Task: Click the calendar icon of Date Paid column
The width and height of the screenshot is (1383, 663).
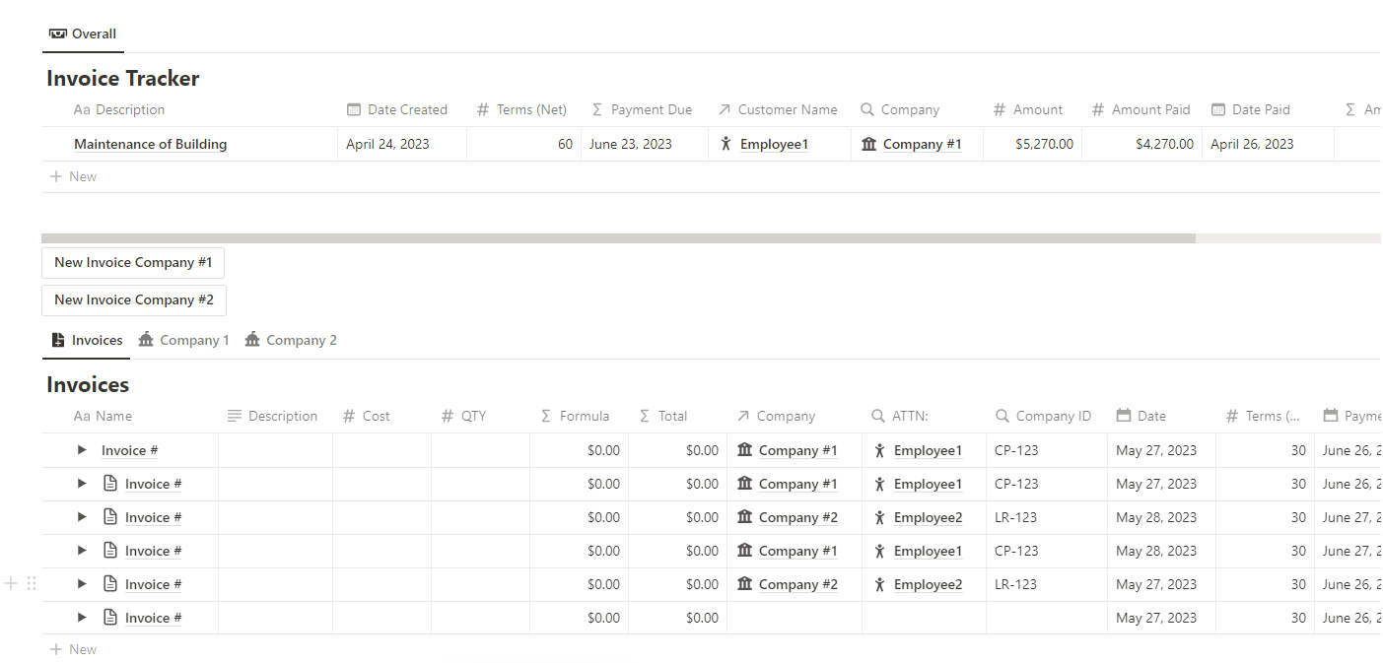Action: coord(1218,109)
